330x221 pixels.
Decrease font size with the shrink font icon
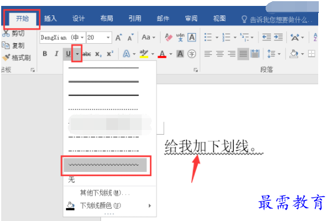click(x=130, y=37)
